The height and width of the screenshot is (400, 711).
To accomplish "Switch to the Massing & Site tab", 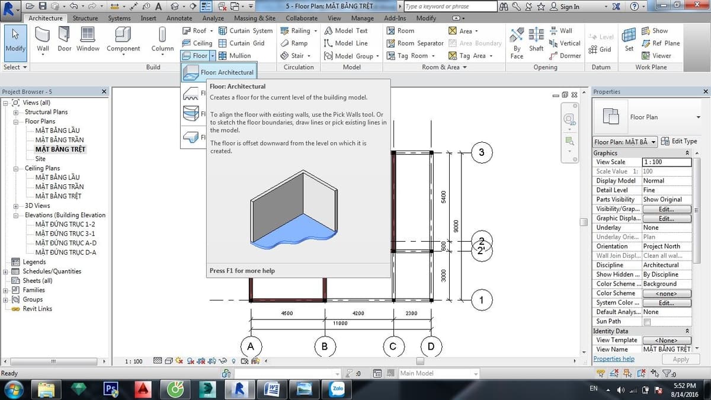I will point(255,18).
